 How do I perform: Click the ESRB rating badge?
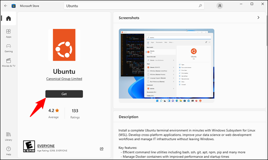pyautogui.click(x=29, y=146)
